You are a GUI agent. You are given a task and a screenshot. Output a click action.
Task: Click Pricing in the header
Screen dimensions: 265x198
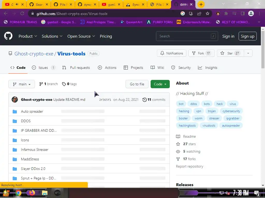pyautogui.click(x=106, y=36)
